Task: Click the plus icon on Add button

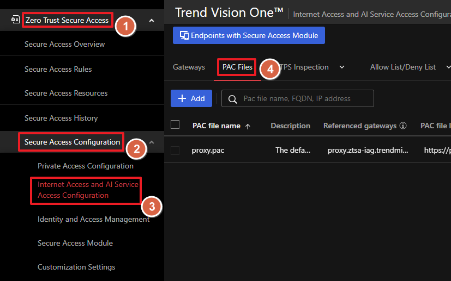Action: coord(182,98)
